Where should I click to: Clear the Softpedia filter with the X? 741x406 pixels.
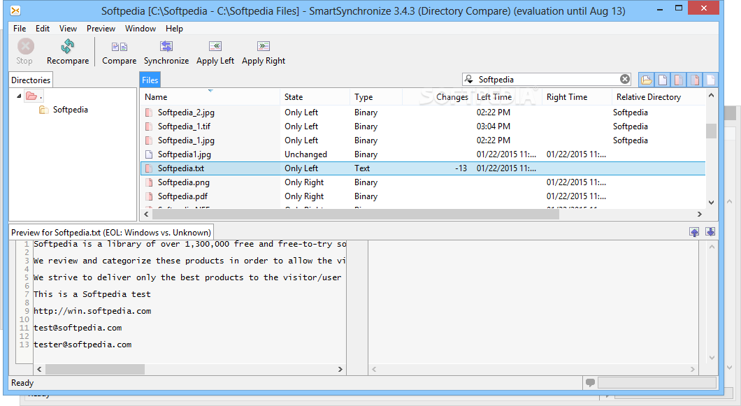(x=625, y=79)
